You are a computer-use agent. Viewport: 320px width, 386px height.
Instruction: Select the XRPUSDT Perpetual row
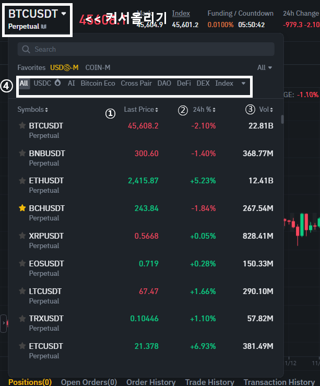coord(146,240)
